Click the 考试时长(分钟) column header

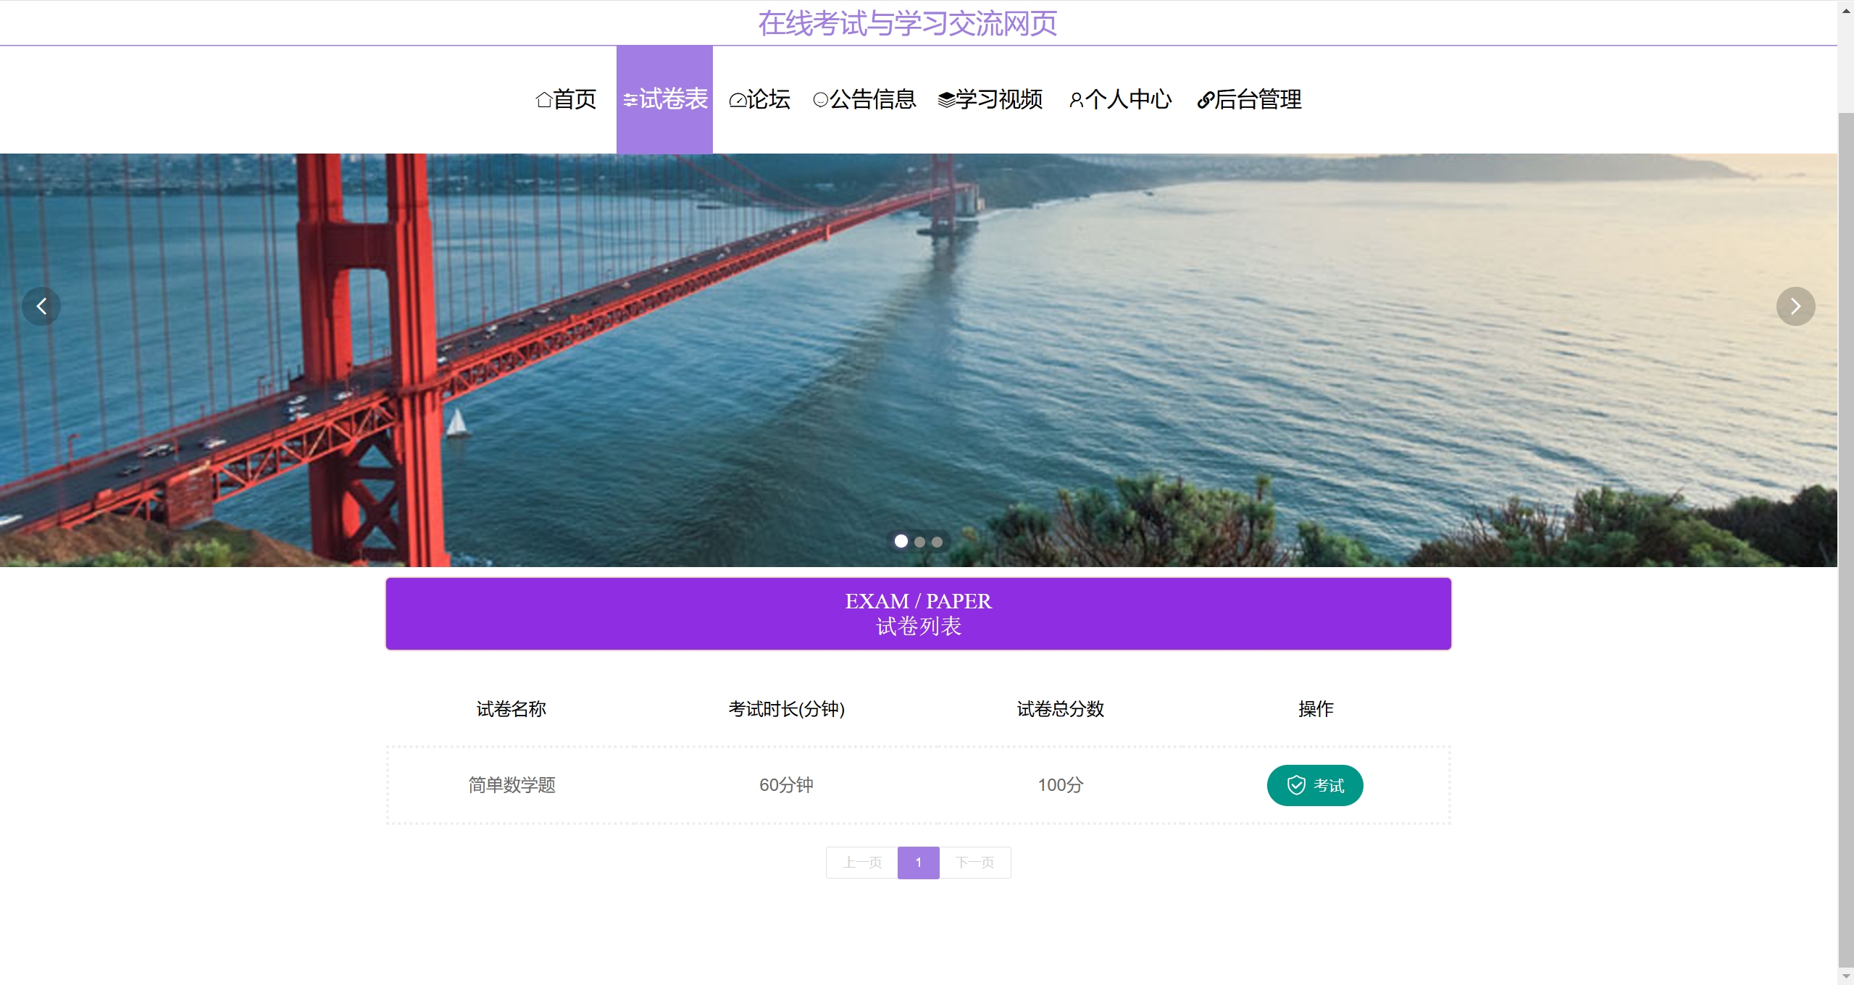click(x=786, y=708)
